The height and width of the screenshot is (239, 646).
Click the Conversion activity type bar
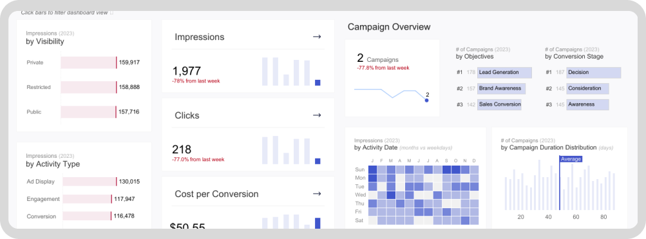coord(87,216)
